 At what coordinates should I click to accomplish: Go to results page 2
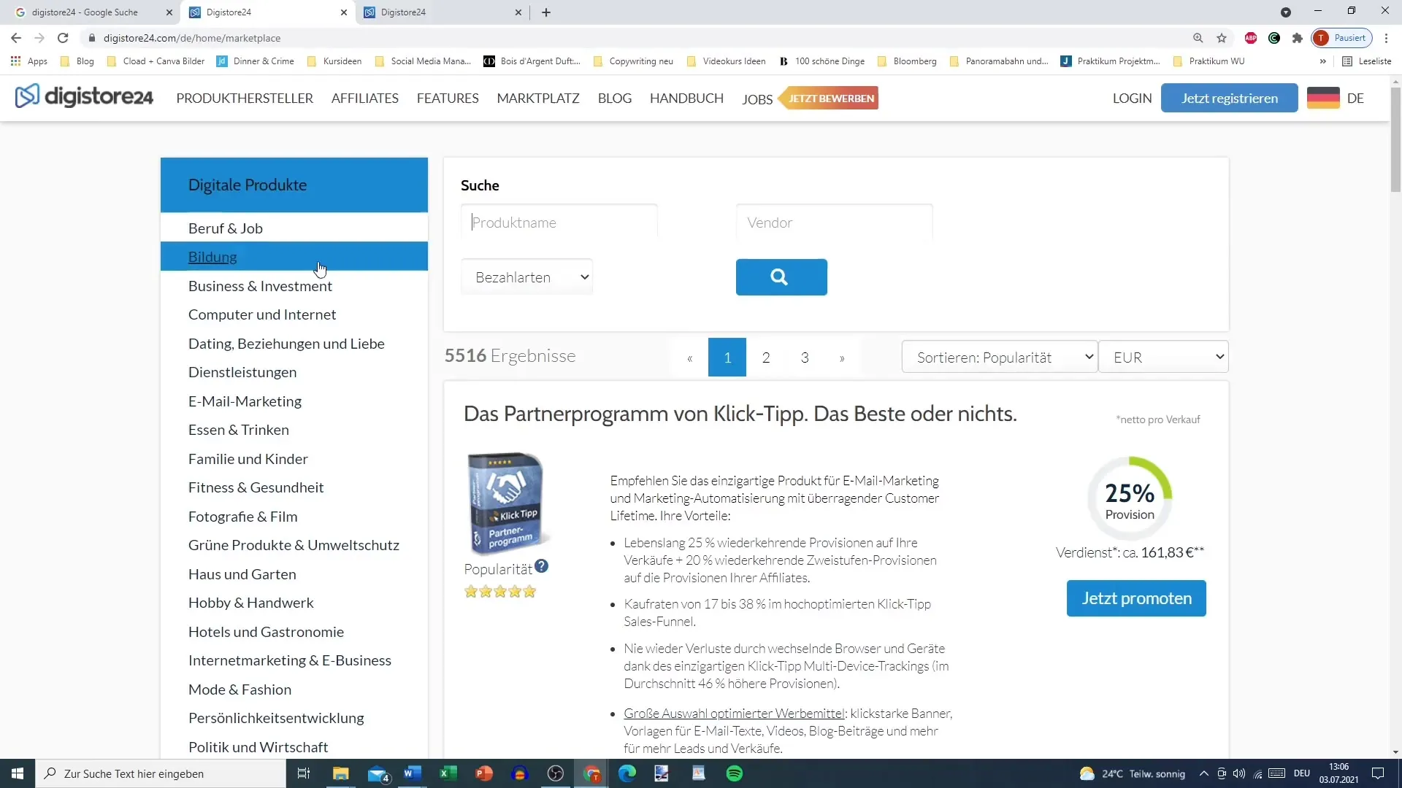coord(766,358)
